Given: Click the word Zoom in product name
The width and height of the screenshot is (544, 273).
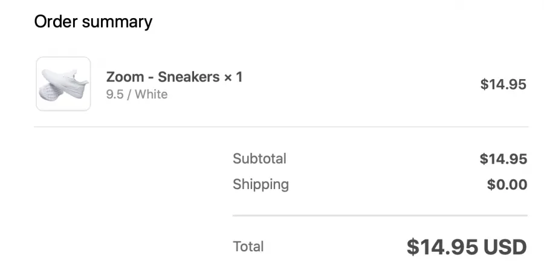Looking at the screenshot, I should 125,77.
